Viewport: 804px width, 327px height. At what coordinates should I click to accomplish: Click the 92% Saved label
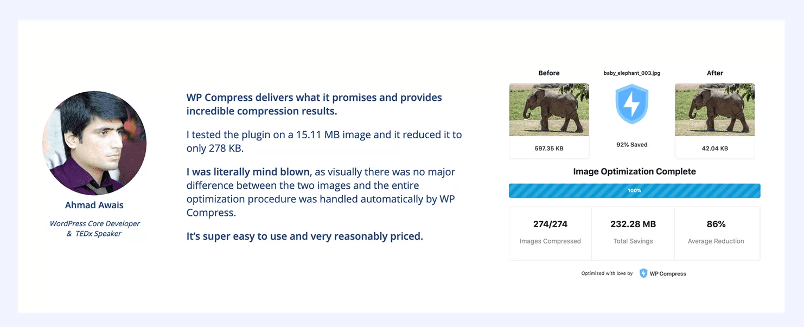632,145
